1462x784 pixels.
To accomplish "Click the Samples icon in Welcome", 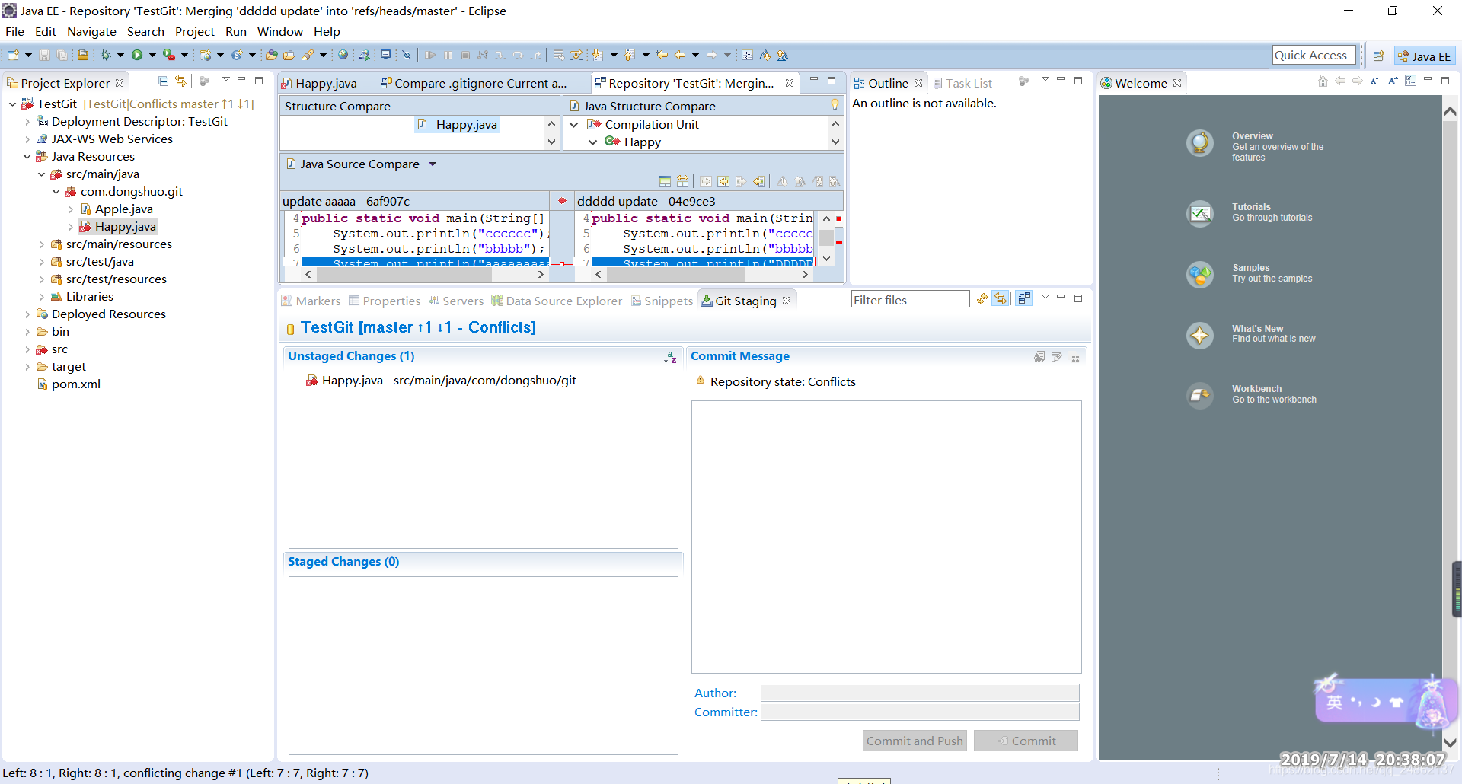I will pos(1200,274).
